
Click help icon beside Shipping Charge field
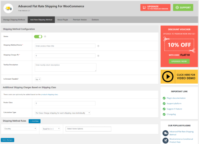(x=98, y=56)
